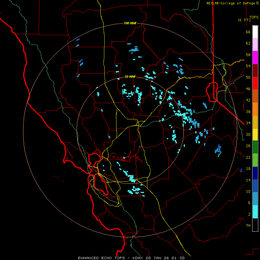Click the "100 NMI" range ring label
Screen dimensions: 260x260
130,23
